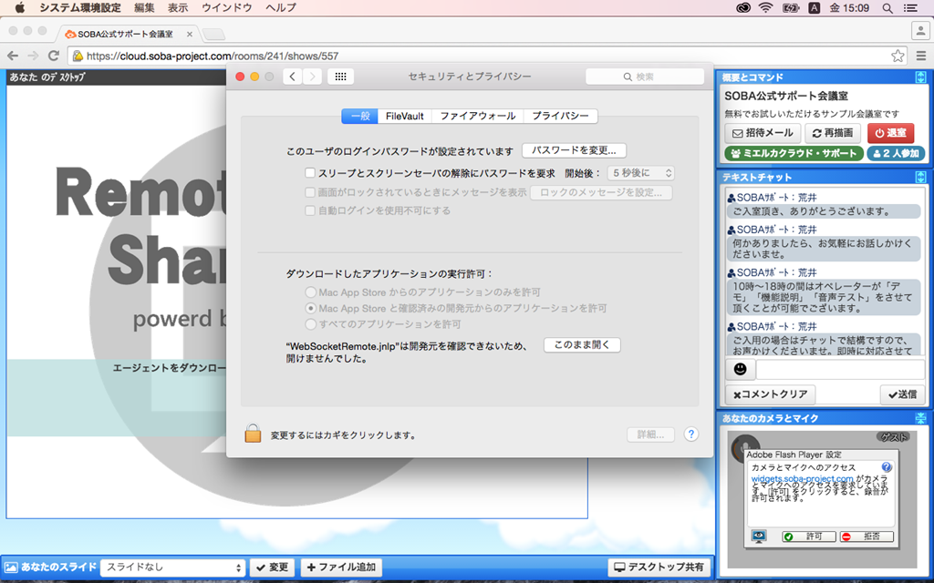Click このまま開く for WebSocketRemote.jnlp
The width and height of the screenshot is (934, 583).
tap(582, 345)
